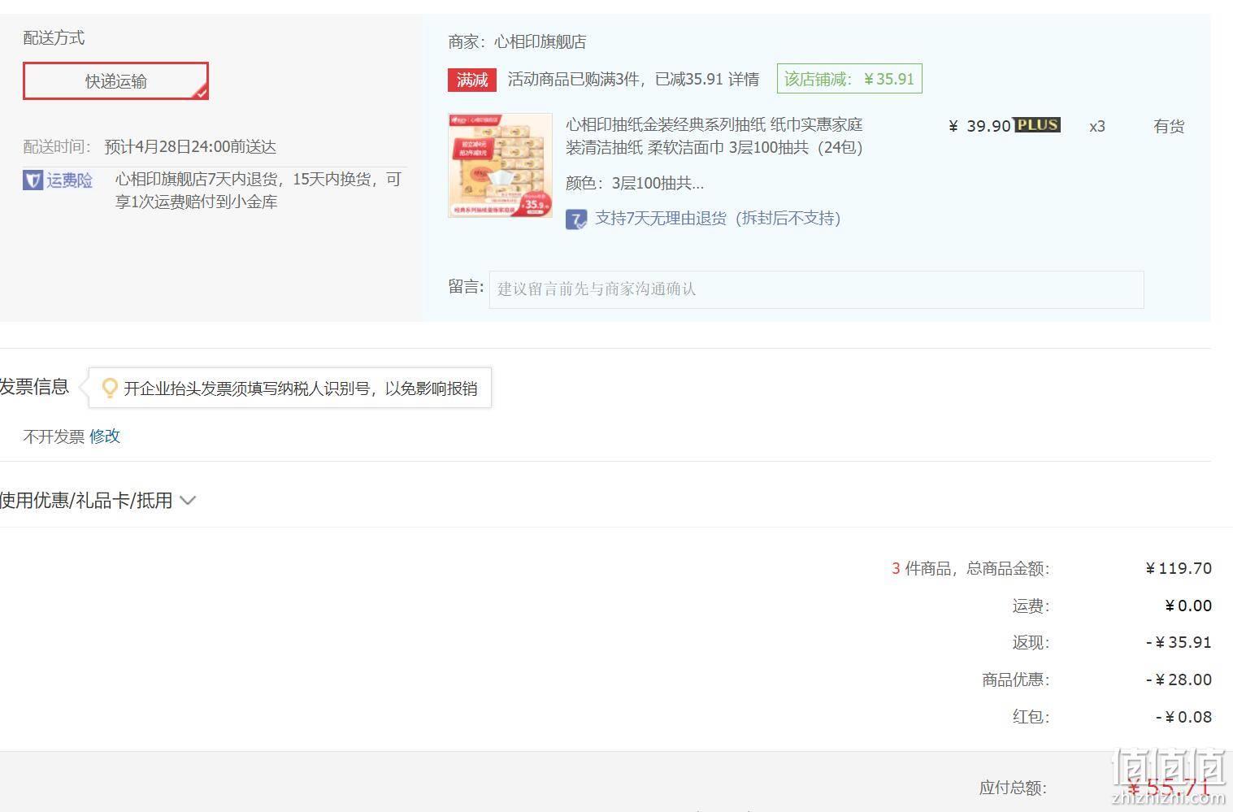Viewport: 1233px width, 812px height.
Task: Click the 7-day return icon
Action: 576,219
